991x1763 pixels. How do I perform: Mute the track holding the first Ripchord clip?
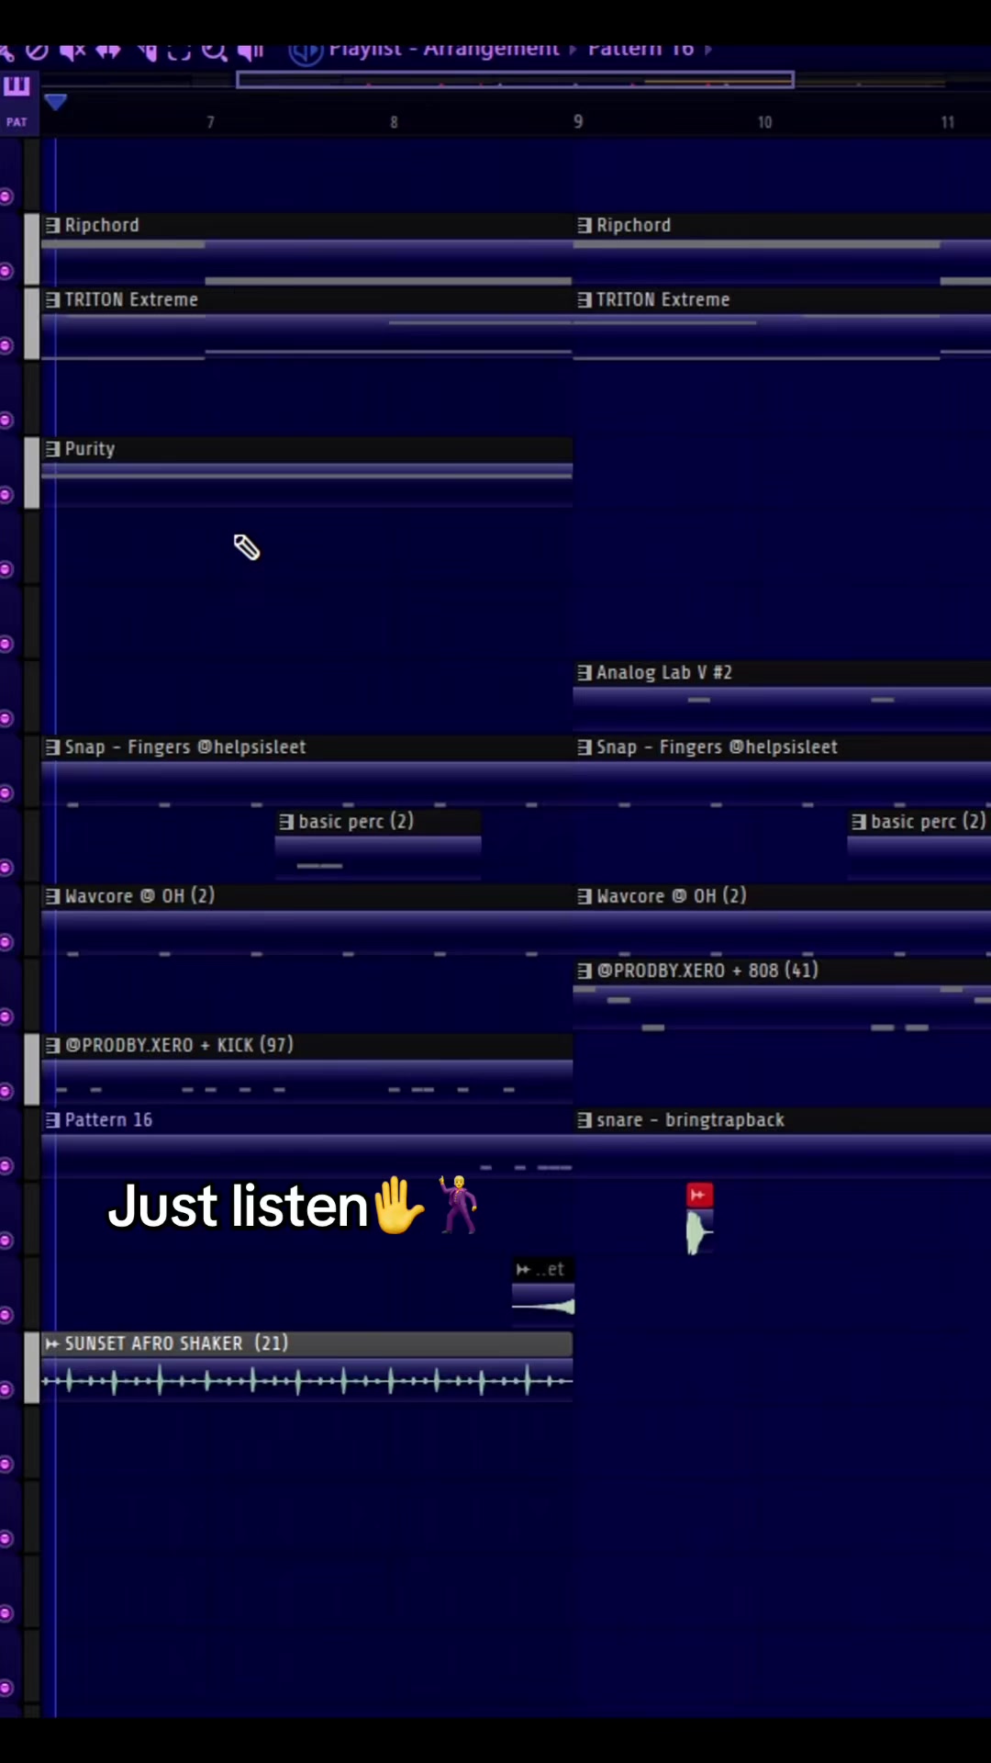tap(6, 271)
